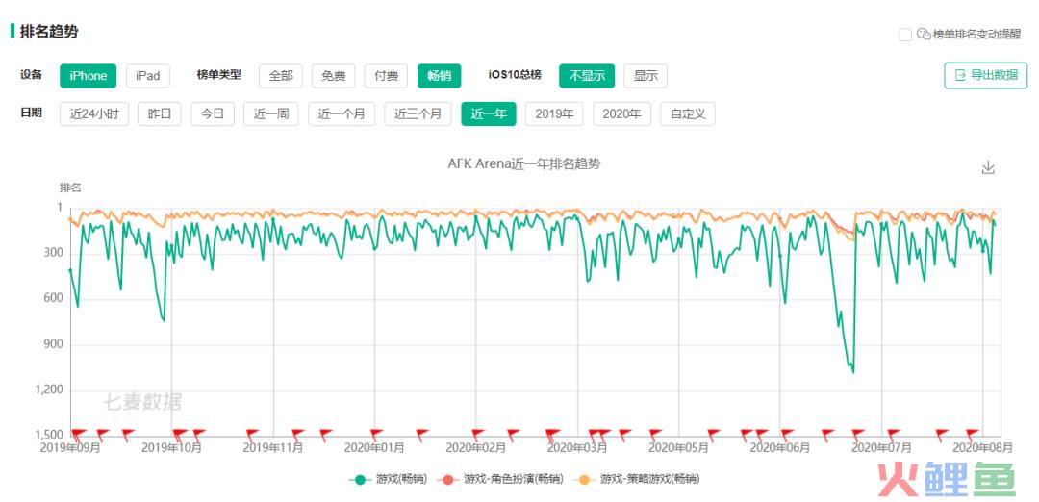This screenshot has width=1039, height=502.
Task: Click the 2019年09月 axis label
Action: (70, 448)
